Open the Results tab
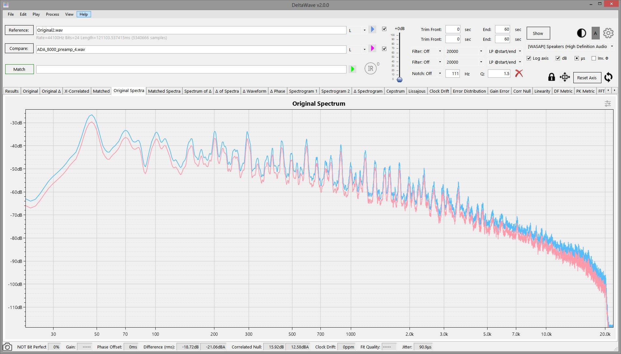 12,91
